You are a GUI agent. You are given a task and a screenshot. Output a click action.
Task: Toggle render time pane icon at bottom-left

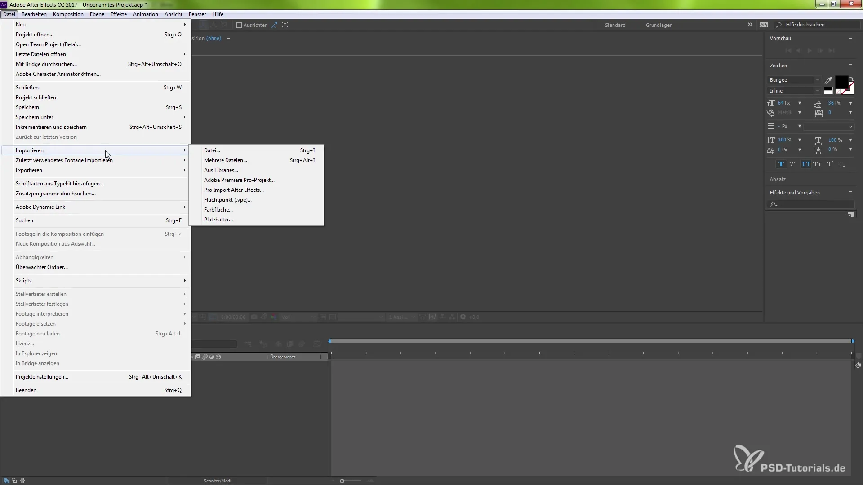[x=22, y=481]
